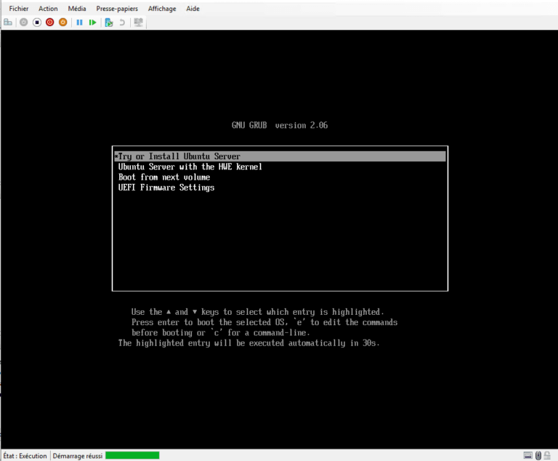
Task: Click the Enhanced session monitor icon
Action: tap(138, 23)
